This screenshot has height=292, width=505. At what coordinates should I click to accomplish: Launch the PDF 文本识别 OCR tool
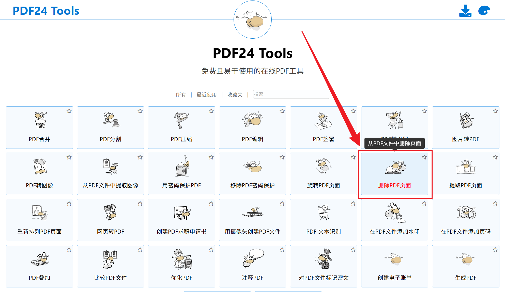click(323, 220)
